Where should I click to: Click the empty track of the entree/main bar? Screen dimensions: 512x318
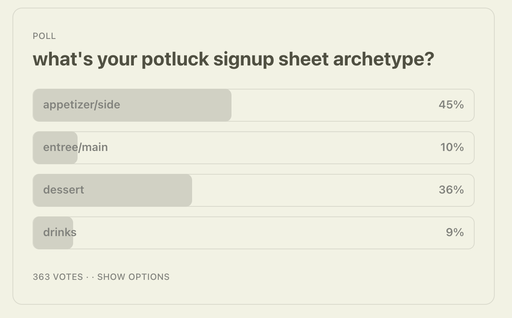[x=257, y=148]
